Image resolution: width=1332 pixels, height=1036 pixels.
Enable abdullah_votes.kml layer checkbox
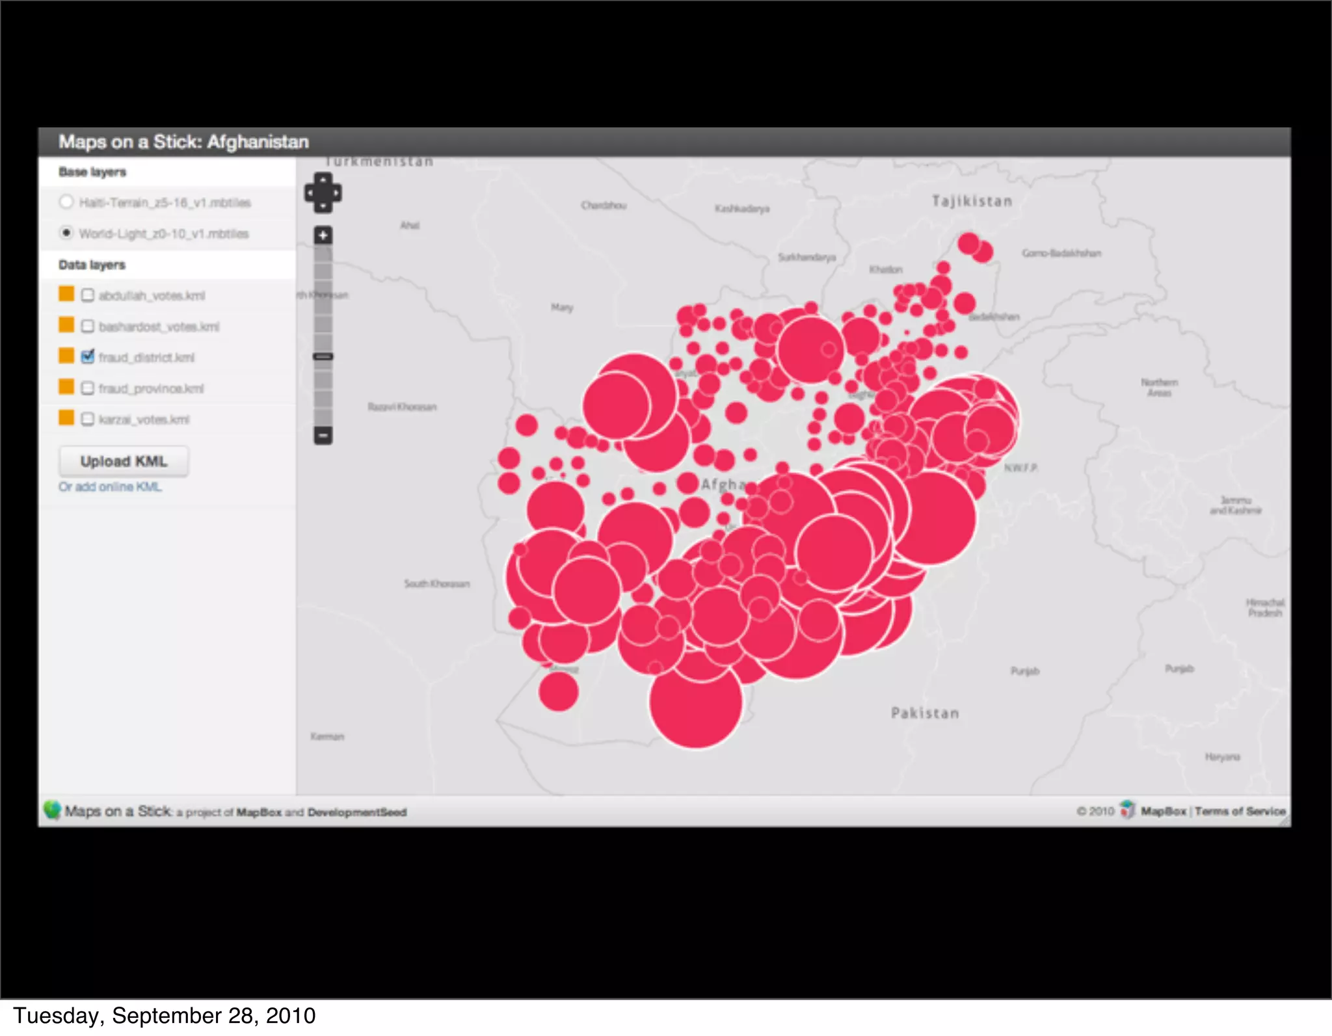pos(88,295)
